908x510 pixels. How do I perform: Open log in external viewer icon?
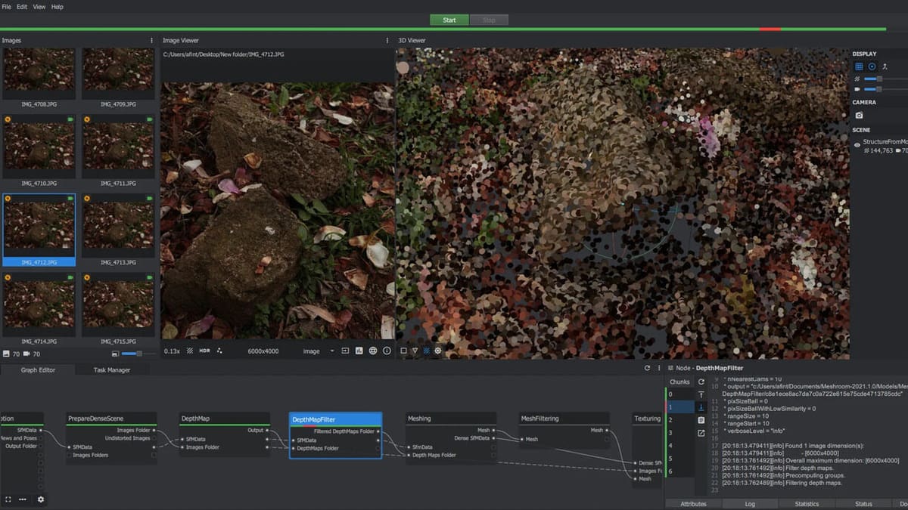[701, 433]
